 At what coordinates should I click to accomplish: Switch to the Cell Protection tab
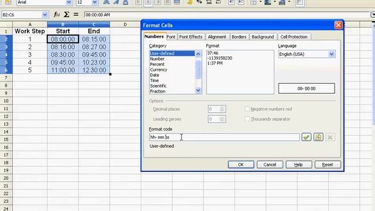tap(294, 37)
